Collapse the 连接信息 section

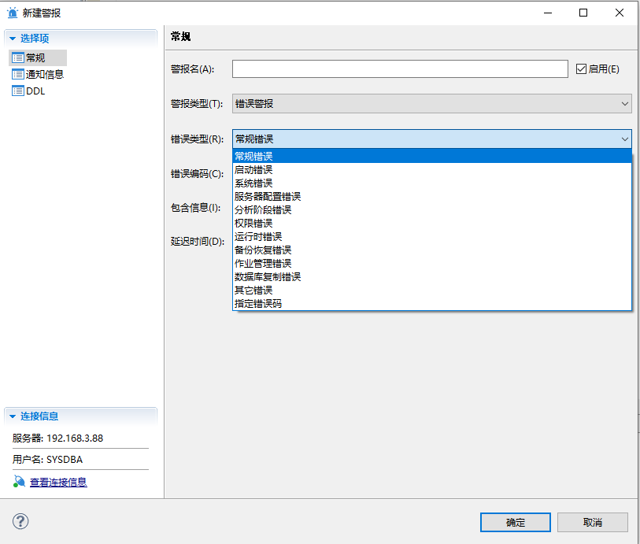pos(13,416)
